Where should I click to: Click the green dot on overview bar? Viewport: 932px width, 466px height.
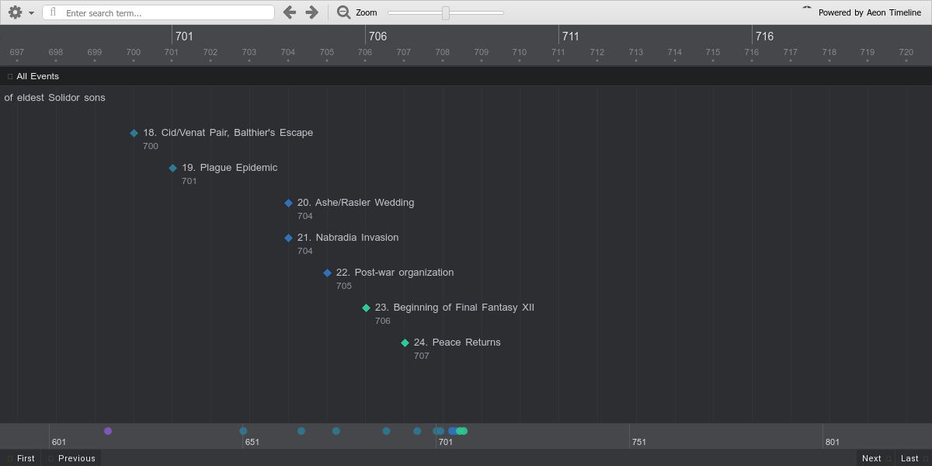pyautogui.click(x=463, y=431)
